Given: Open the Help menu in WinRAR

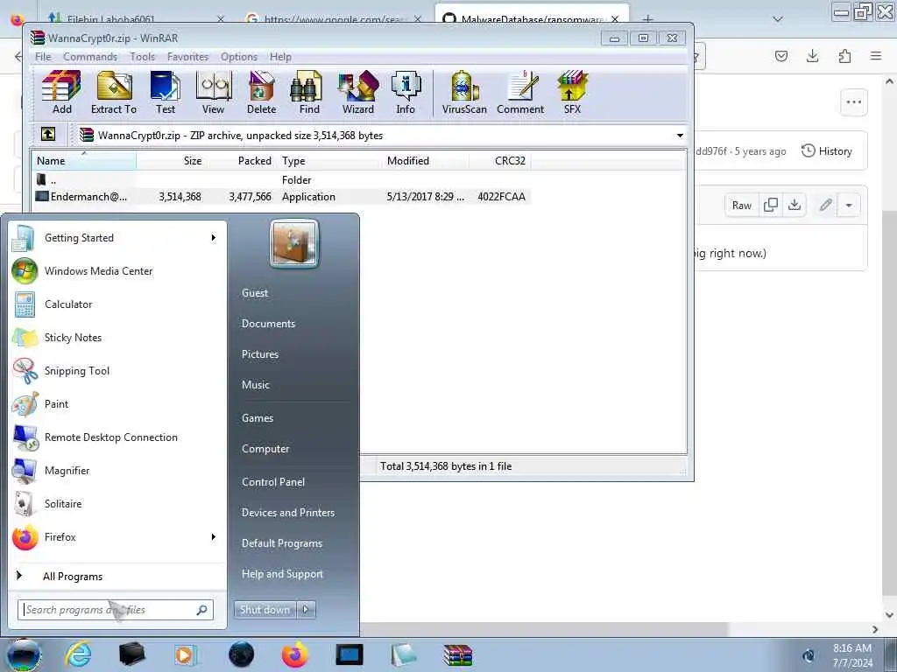Looking at the screenshot, I should point(280,57).
